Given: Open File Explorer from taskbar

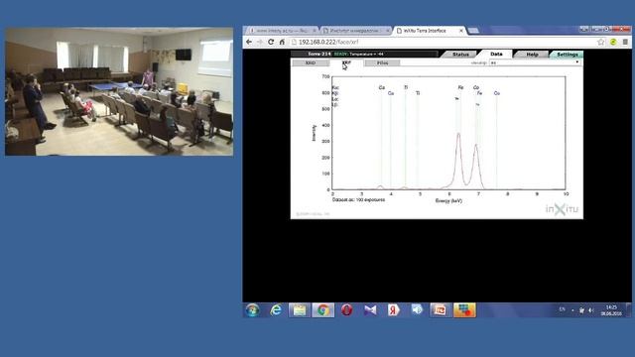Looking at the screenshot, I should click(300, 310).
